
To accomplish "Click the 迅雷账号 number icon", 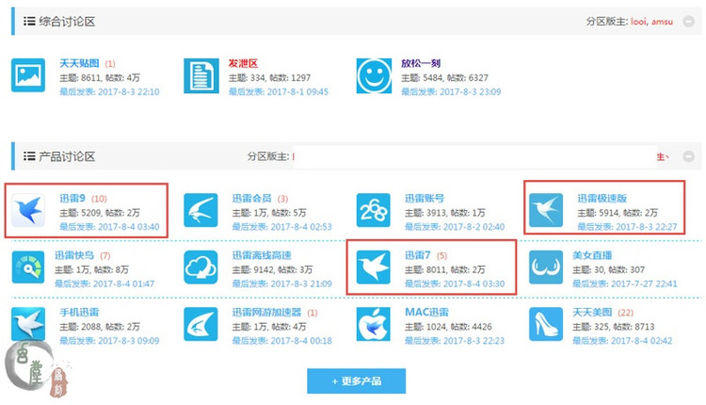I will click(x=374, y=210).
